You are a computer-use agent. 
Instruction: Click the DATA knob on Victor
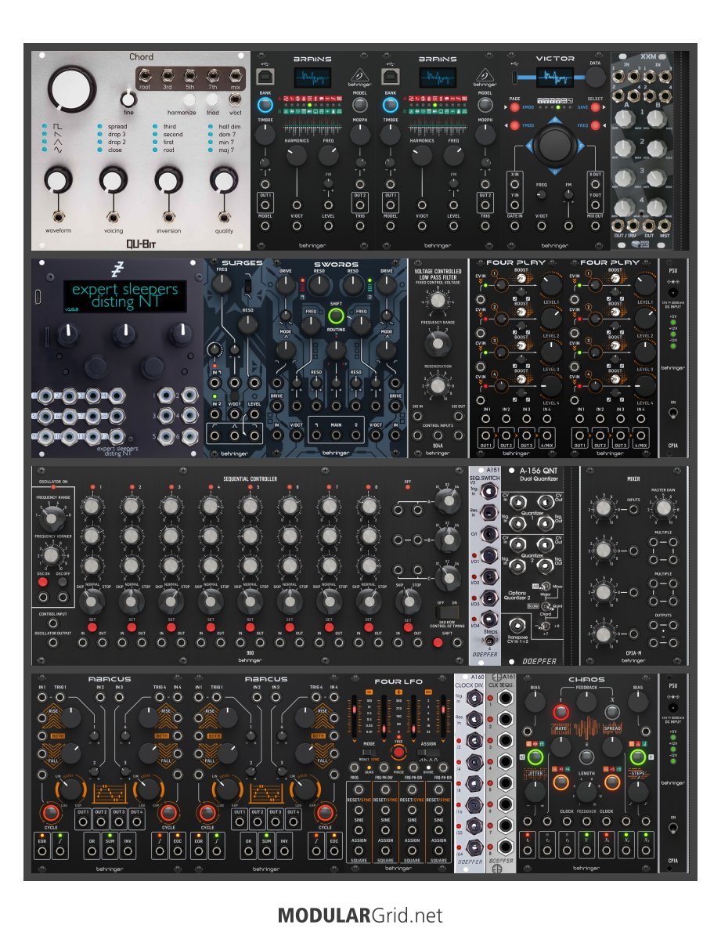pos(595,78)
